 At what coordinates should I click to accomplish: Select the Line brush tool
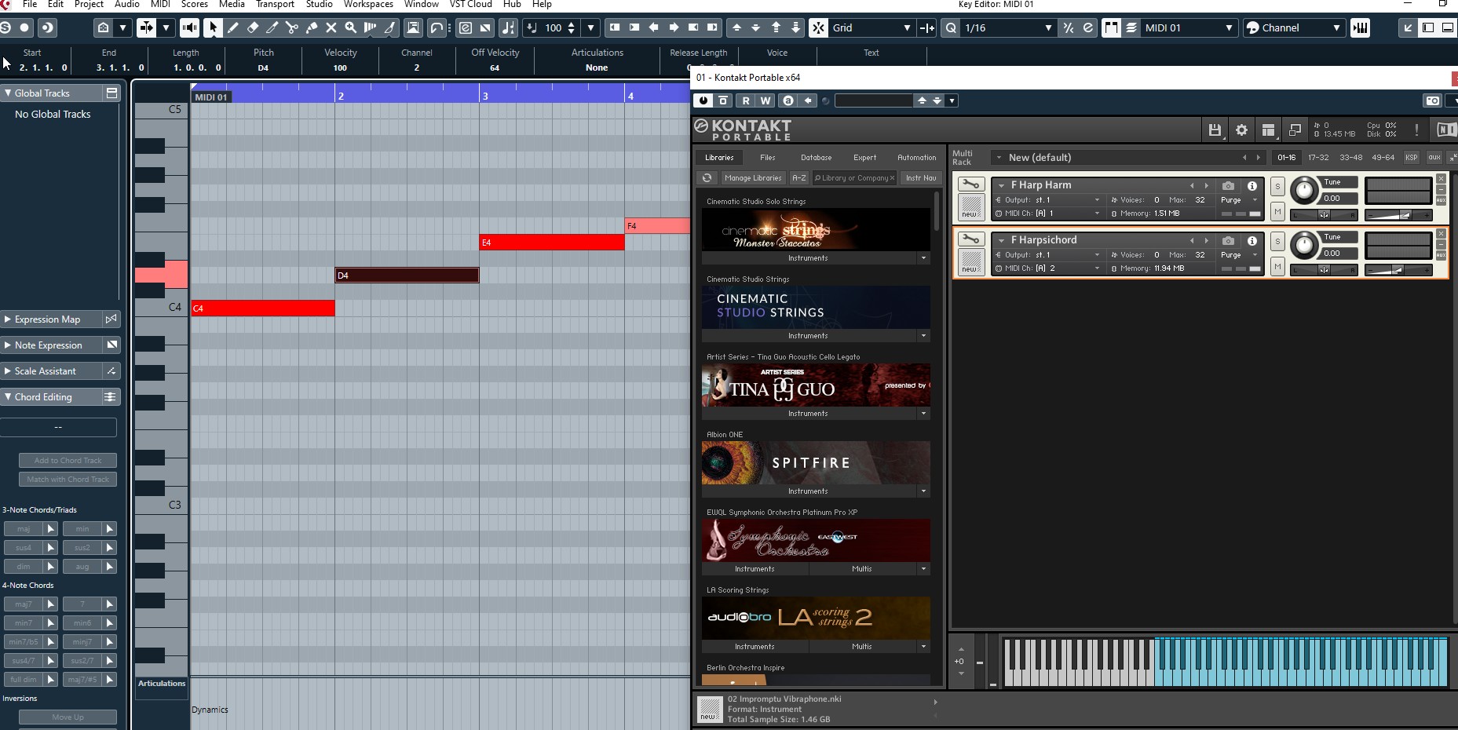coord(389,27)
